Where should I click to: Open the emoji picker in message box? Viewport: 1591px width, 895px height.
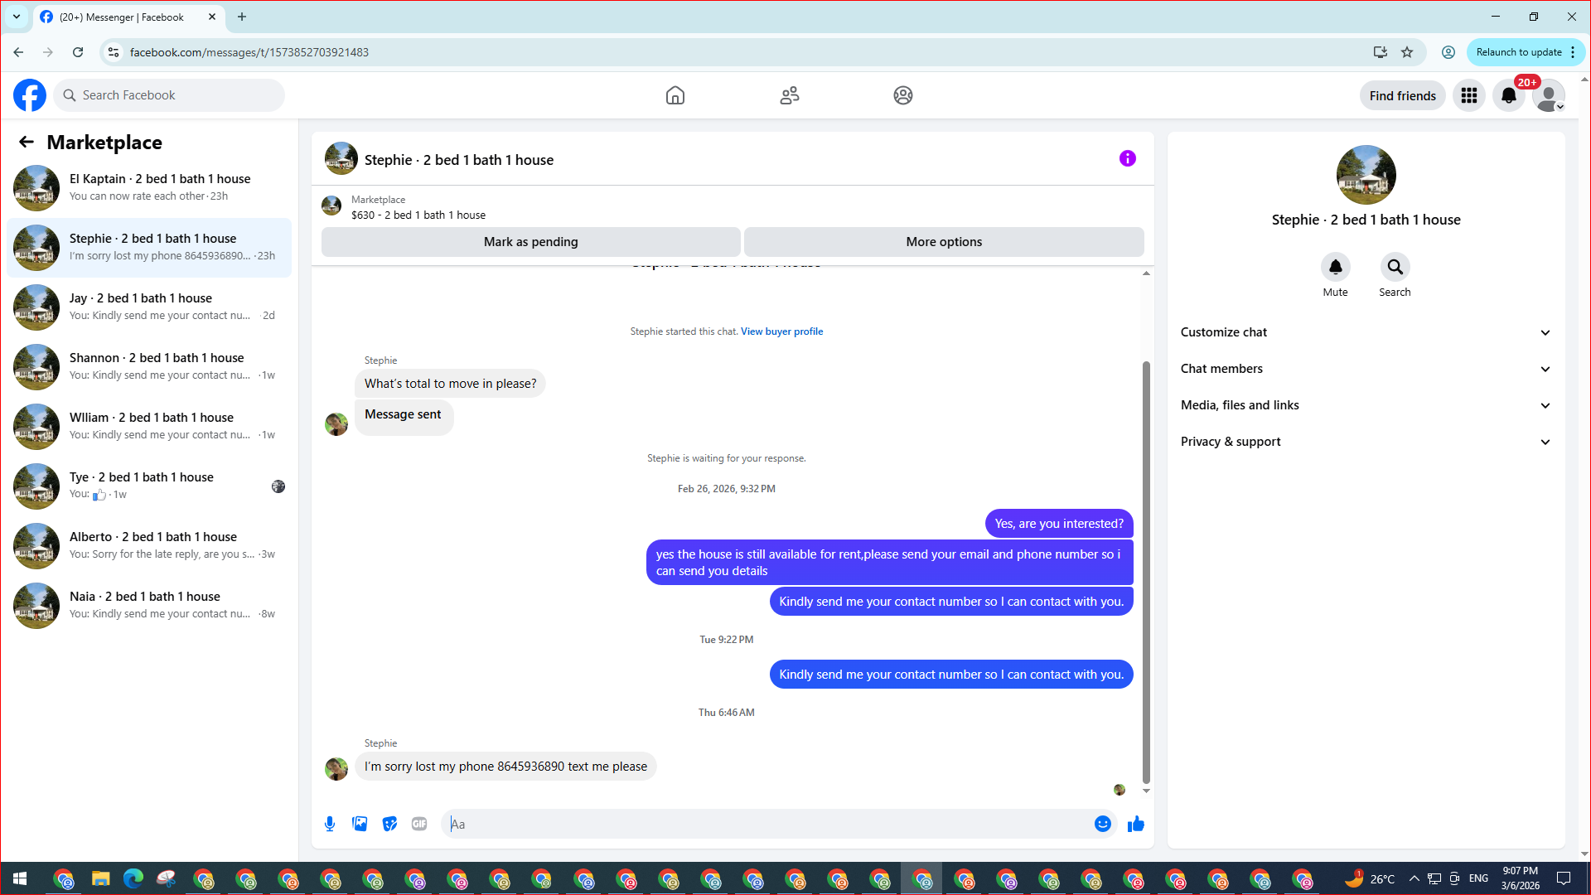tap(1102, 824)
